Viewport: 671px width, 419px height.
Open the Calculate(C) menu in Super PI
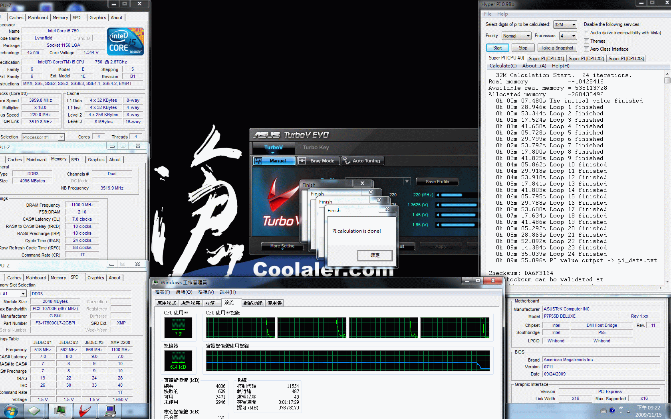[503, 66]
